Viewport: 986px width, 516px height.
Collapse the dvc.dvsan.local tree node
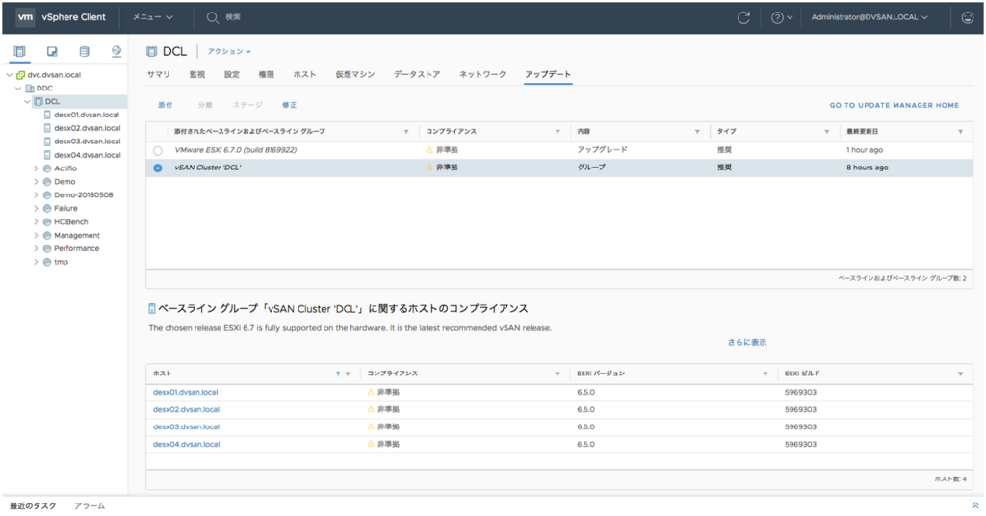[x=10, y=75]
